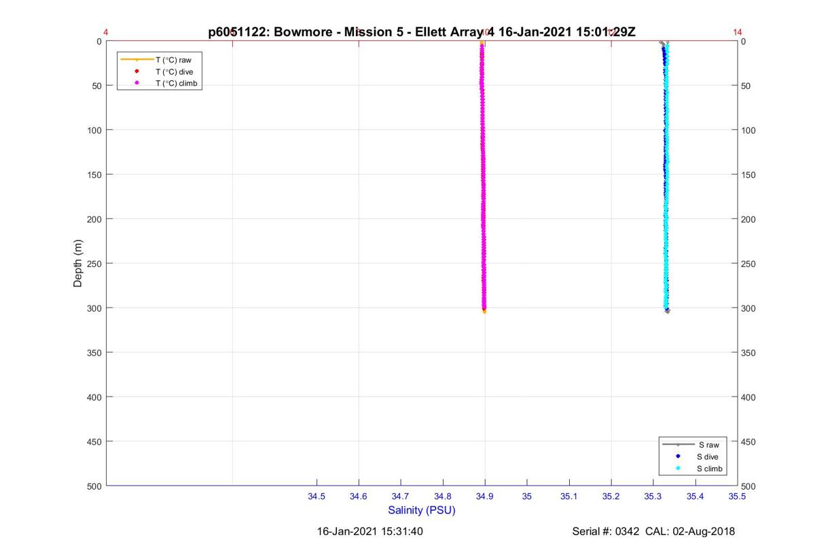Click the 500 depth tick on left axis
This screenshot has width=815, height=546.
[94, 486]
